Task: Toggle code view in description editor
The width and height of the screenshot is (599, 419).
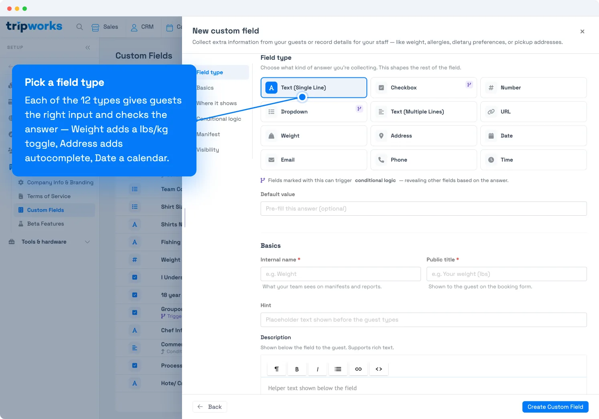Action: [x=379, y=369]
